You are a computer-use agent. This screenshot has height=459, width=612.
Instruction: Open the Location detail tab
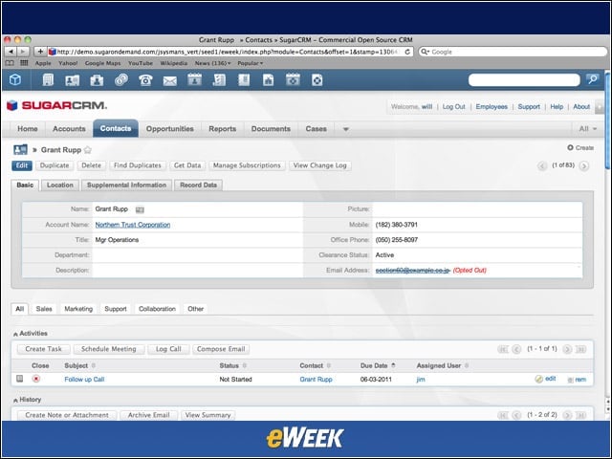(x=60, y=185)
